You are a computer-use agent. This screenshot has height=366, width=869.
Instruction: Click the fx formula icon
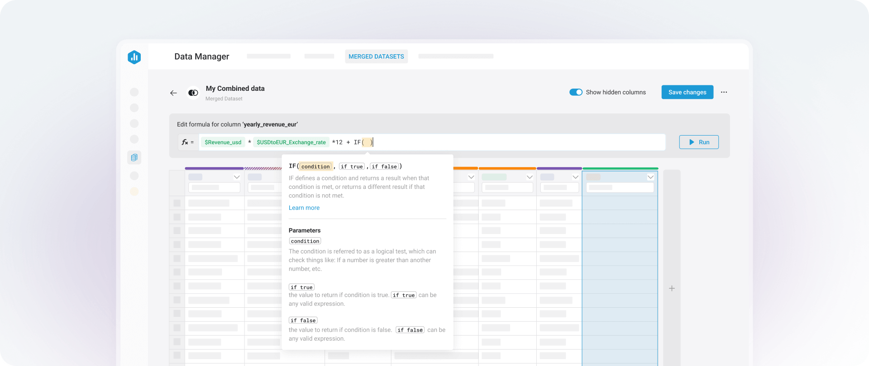coord(185,142)
